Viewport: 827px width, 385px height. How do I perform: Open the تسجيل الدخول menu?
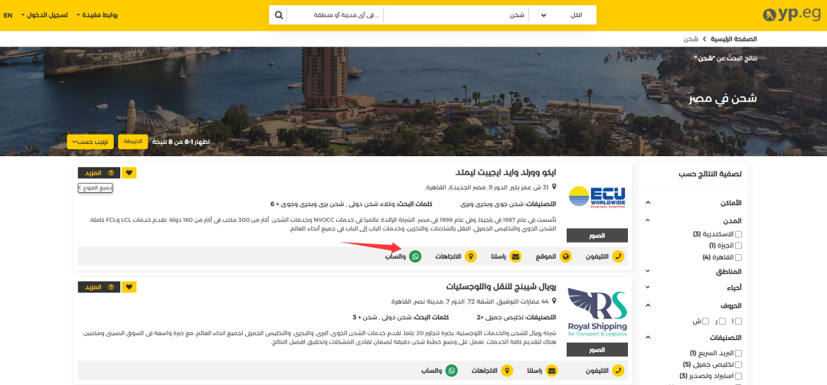click(x=44, y=15)
